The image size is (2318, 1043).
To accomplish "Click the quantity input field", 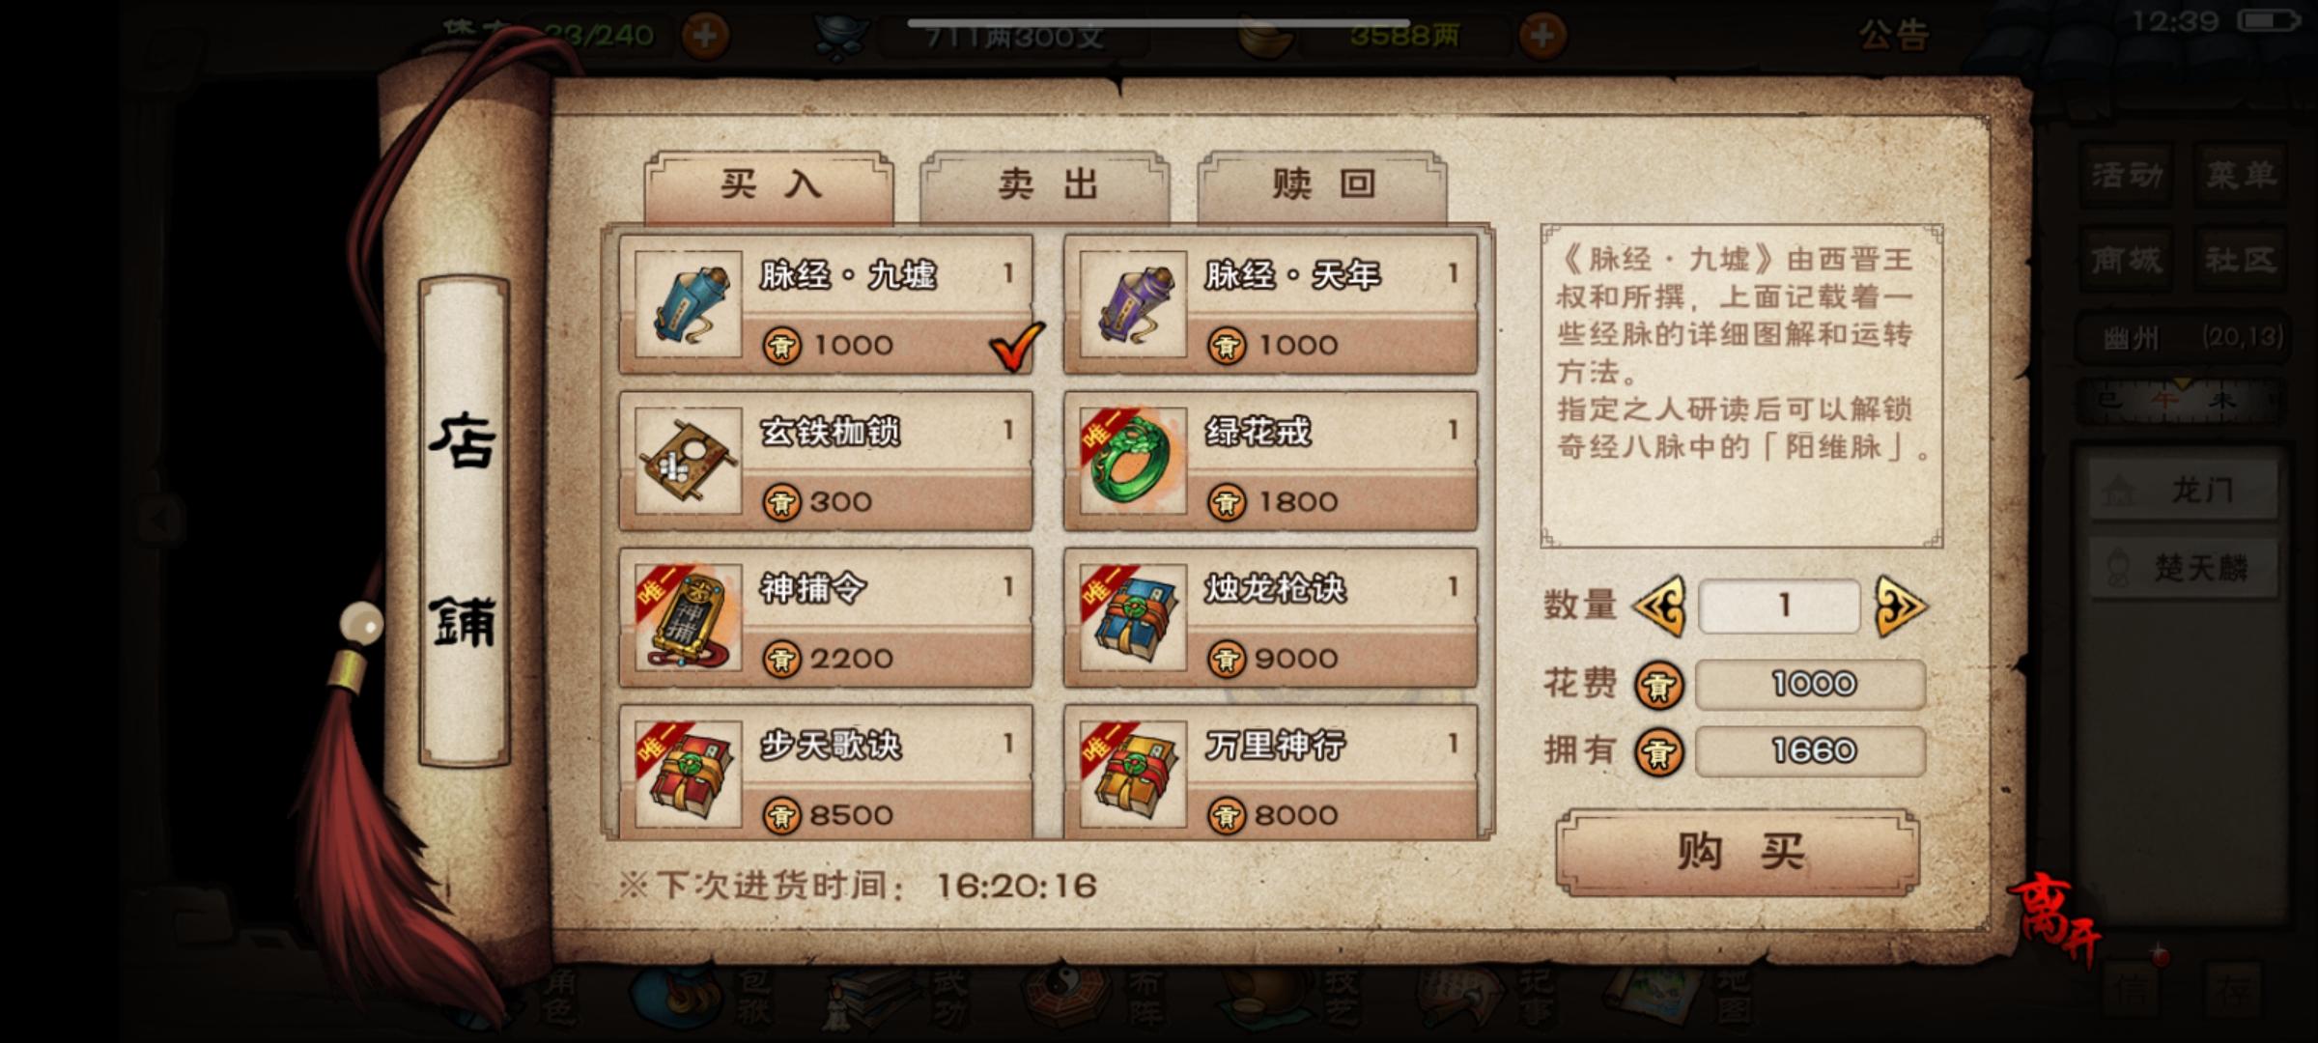I will point(1779,606).
